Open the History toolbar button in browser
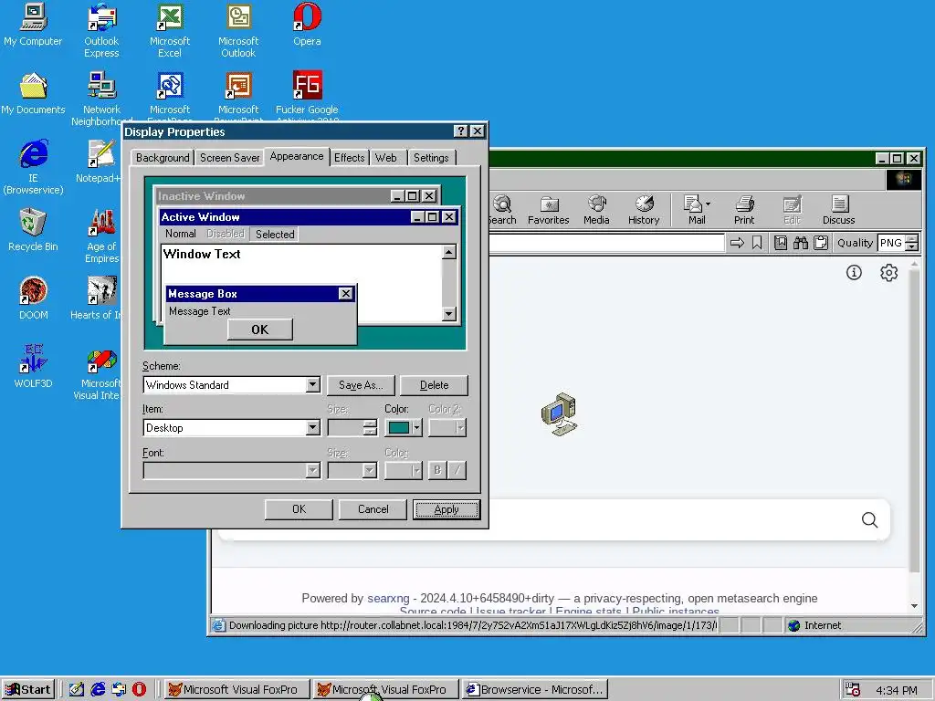 coord(644,211)
